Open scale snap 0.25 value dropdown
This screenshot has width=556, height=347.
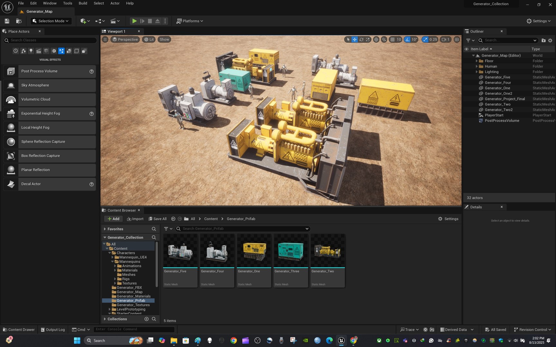pyautogui.click(x=433, y=40)
